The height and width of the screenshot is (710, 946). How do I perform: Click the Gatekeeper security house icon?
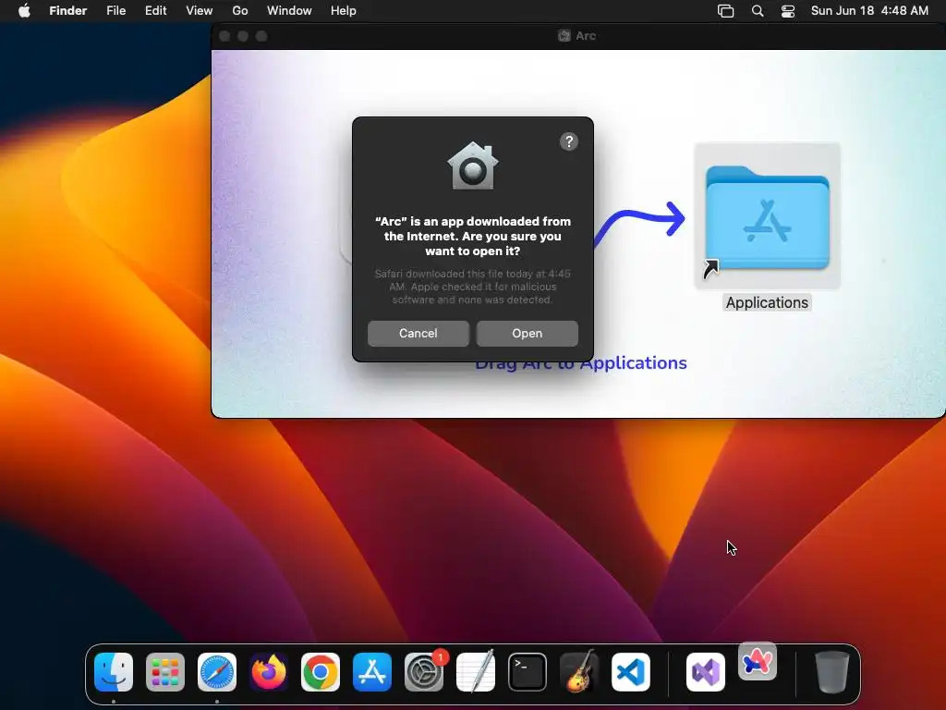pos(472,165)
